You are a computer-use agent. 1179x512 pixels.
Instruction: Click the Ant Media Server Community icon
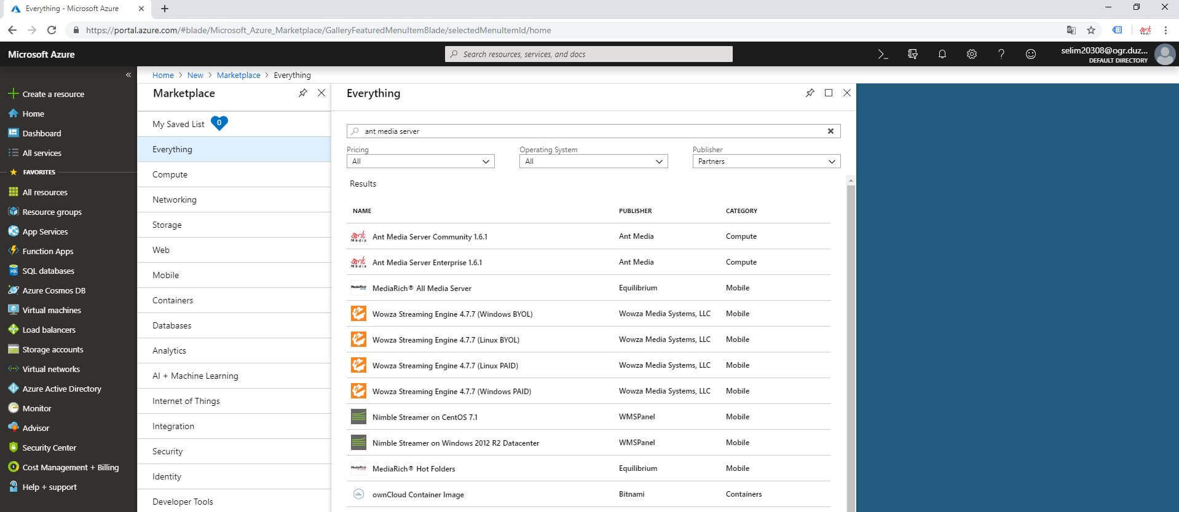coord(358,236)
